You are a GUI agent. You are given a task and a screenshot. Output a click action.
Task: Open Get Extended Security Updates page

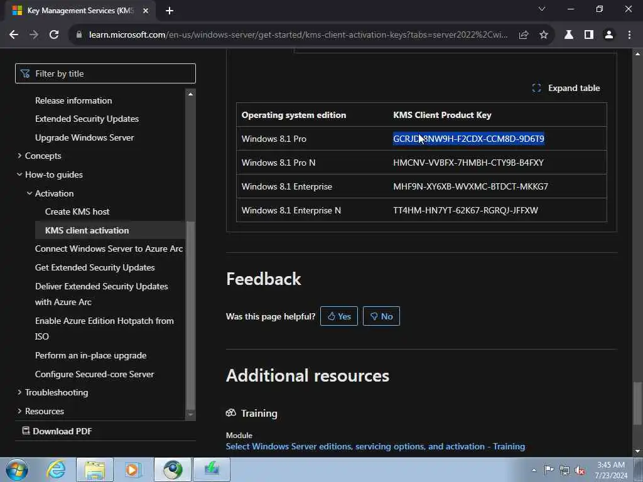(x=95, y=267)
